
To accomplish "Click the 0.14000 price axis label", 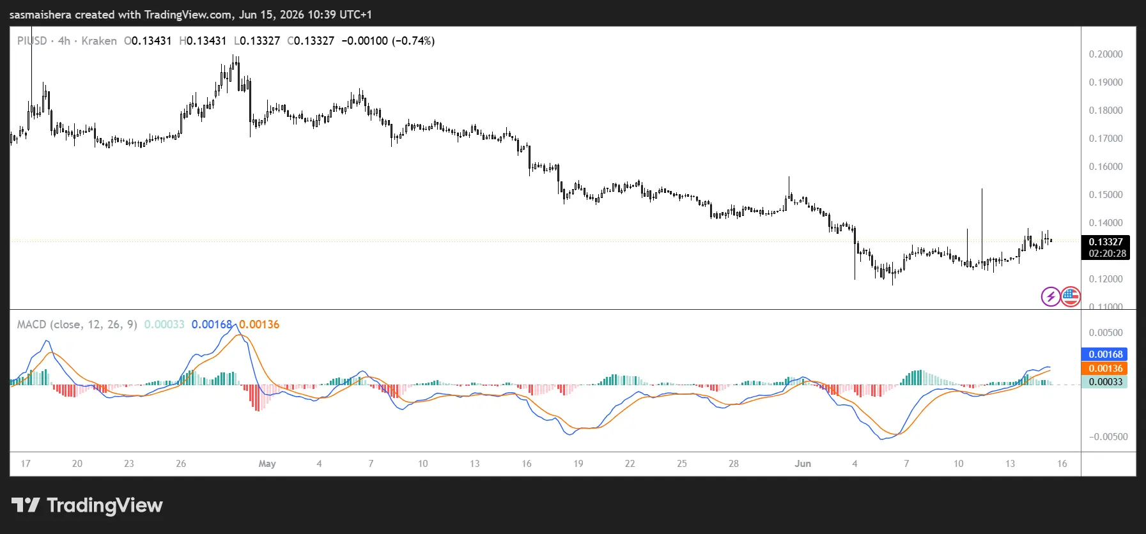I will coord(1106,223).
